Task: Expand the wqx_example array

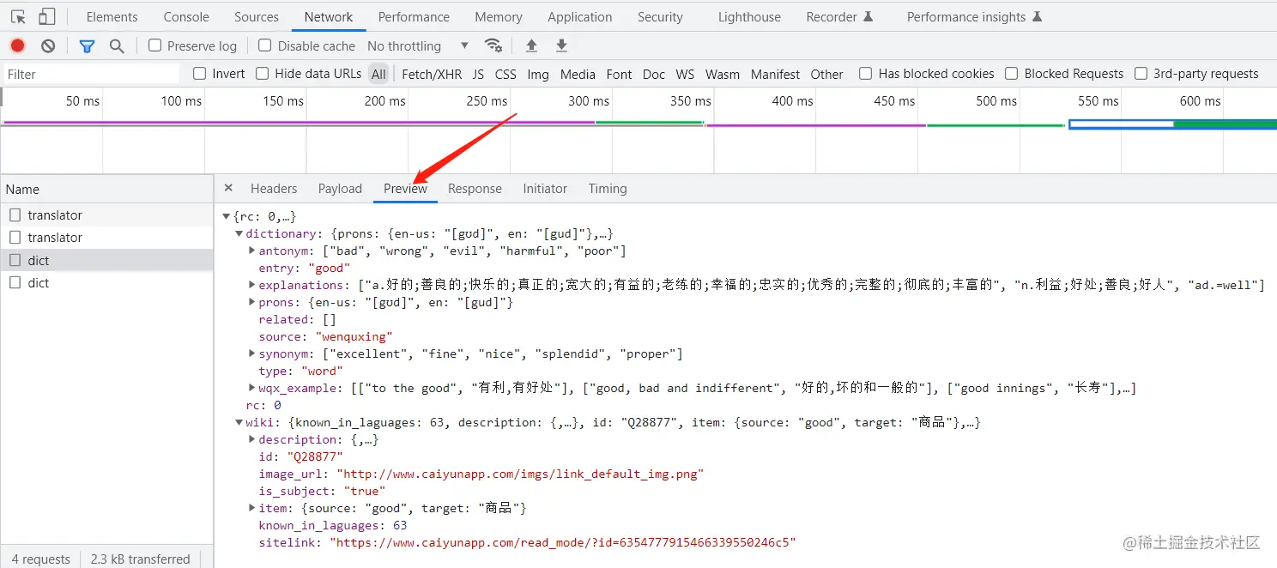Action: pyautogui.click(x=251, y=388)
